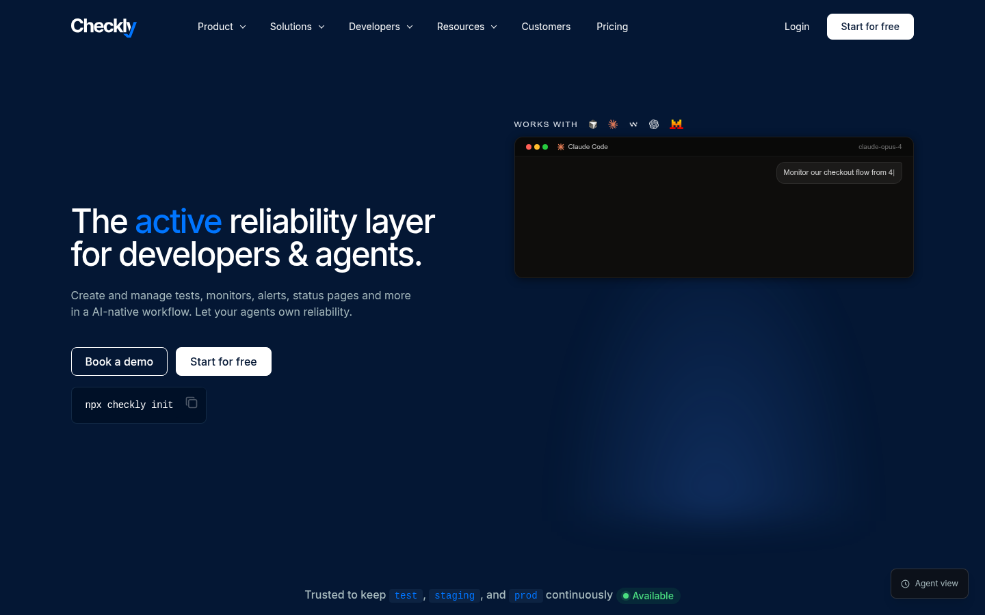The image size is (985, 615).
Task: Expand the Product dropdown
Action: (222, 27)
